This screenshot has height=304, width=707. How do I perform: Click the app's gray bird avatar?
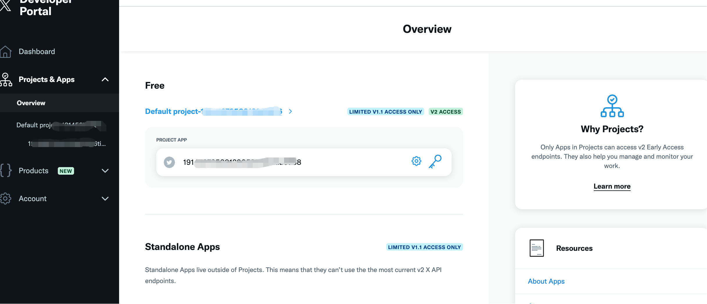click(169, 162)
